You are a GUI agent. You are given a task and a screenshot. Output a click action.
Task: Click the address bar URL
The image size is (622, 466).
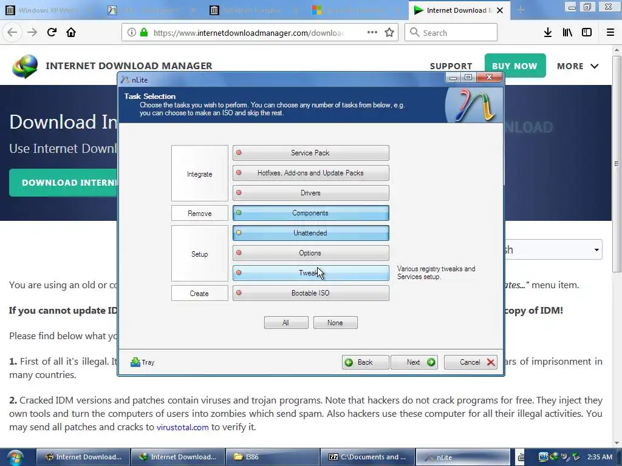[248, 33]
